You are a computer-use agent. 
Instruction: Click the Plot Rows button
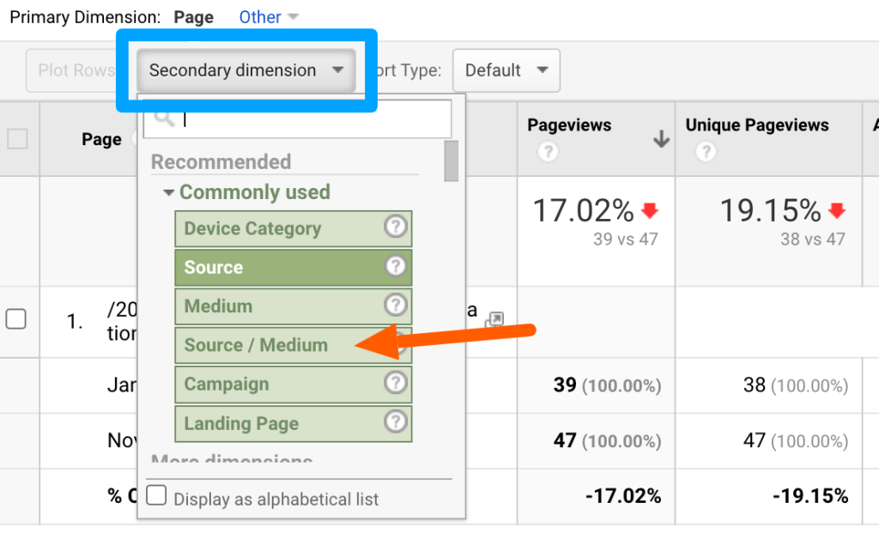pyautogui.click(x=76, y=70)
